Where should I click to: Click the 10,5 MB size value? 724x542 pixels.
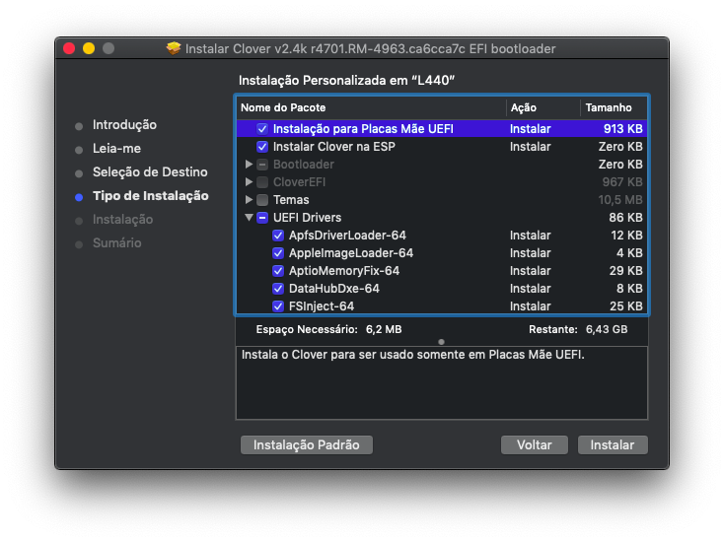click(620, 200)
